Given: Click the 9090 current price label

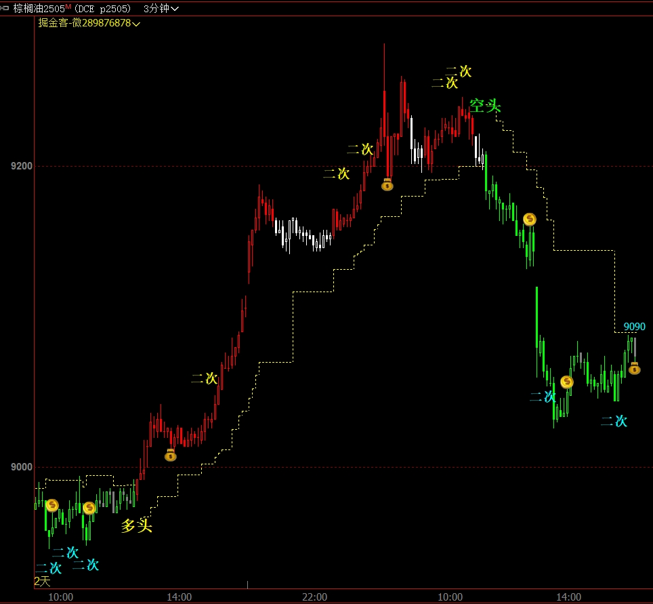Looking at the screenshot, I should (634, 327).
